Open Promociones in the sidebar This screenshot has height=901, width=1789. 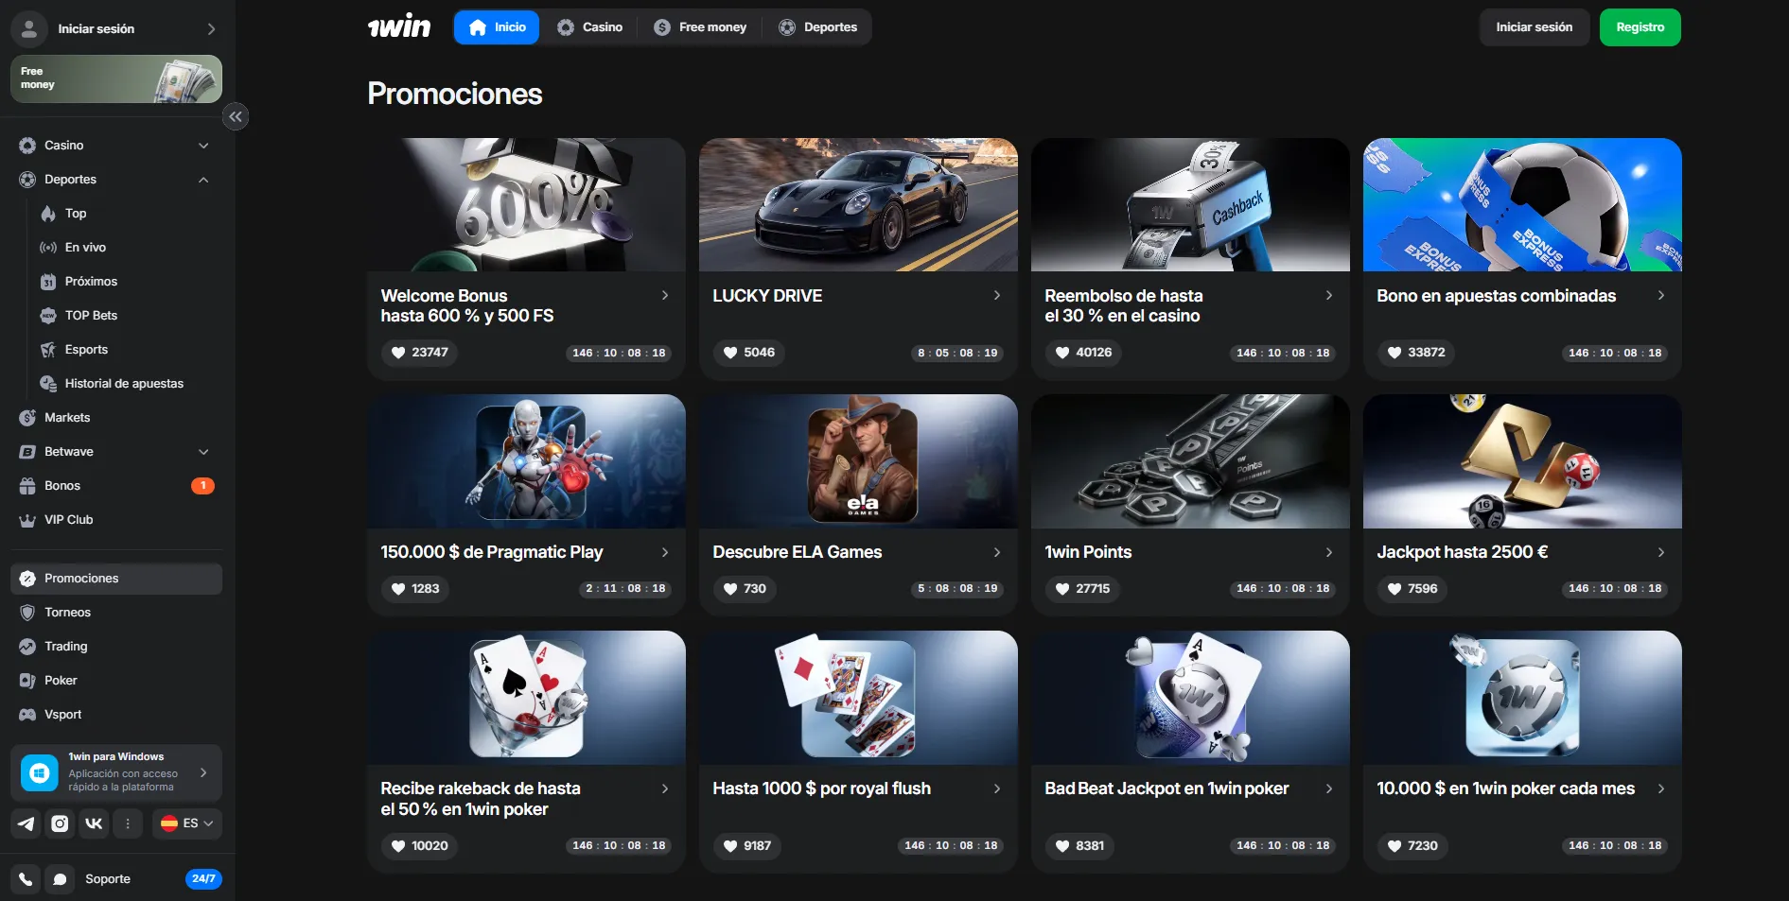(x=116, y=579)
